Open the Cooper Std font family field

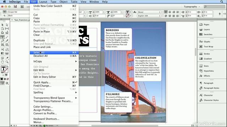19,12
